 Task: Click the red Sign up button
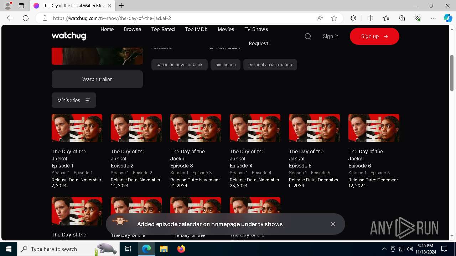click(374, 36)
